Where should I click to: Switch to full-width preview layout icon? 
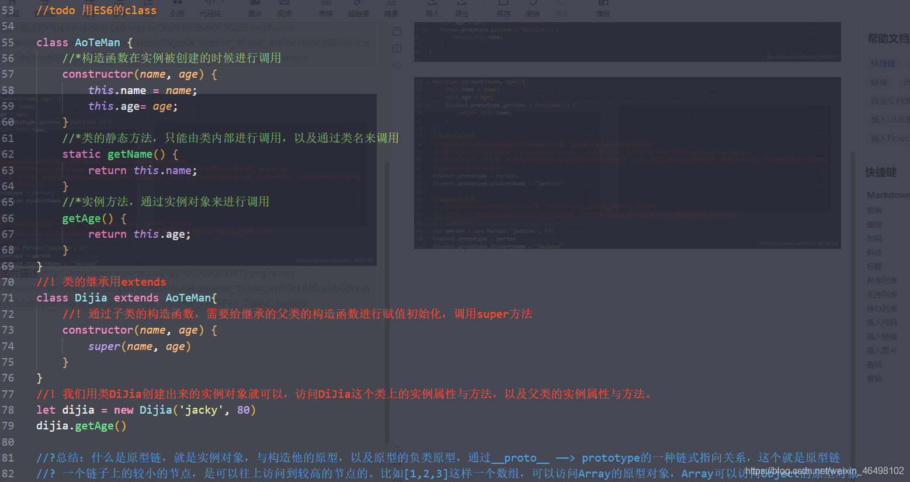[397, 32]
